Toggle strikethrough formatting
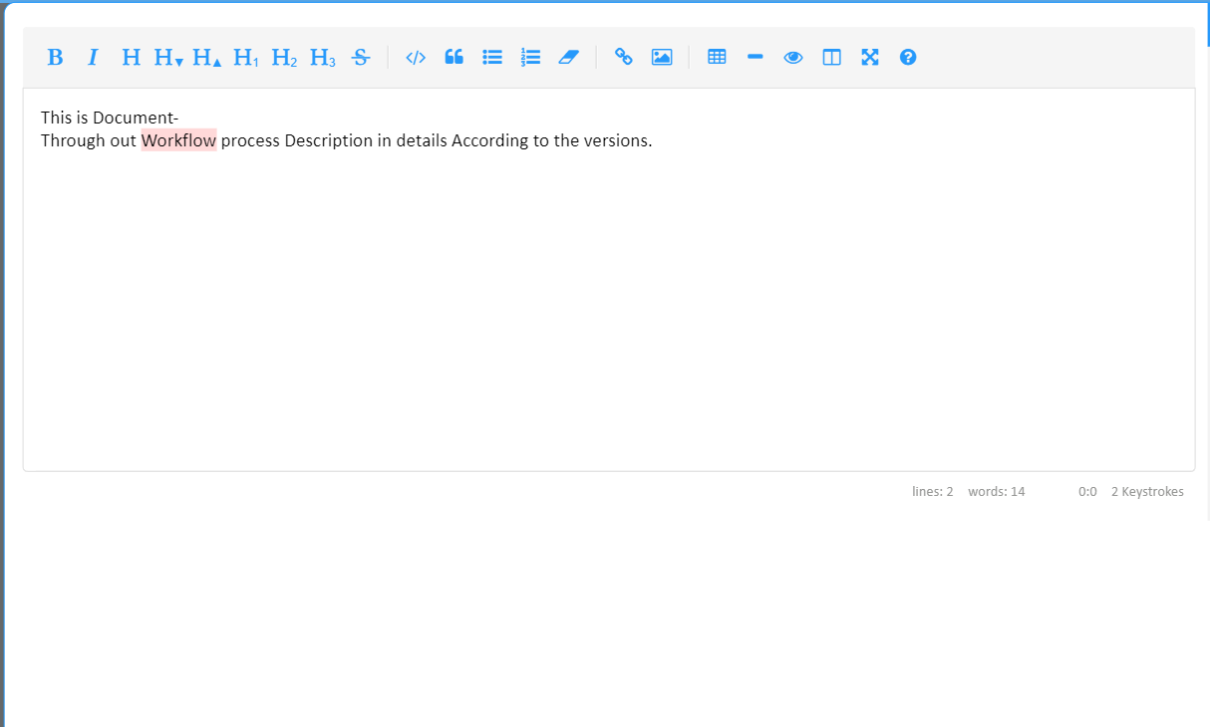The width and height of the screenshot is (1210, 727). (361, 57)
